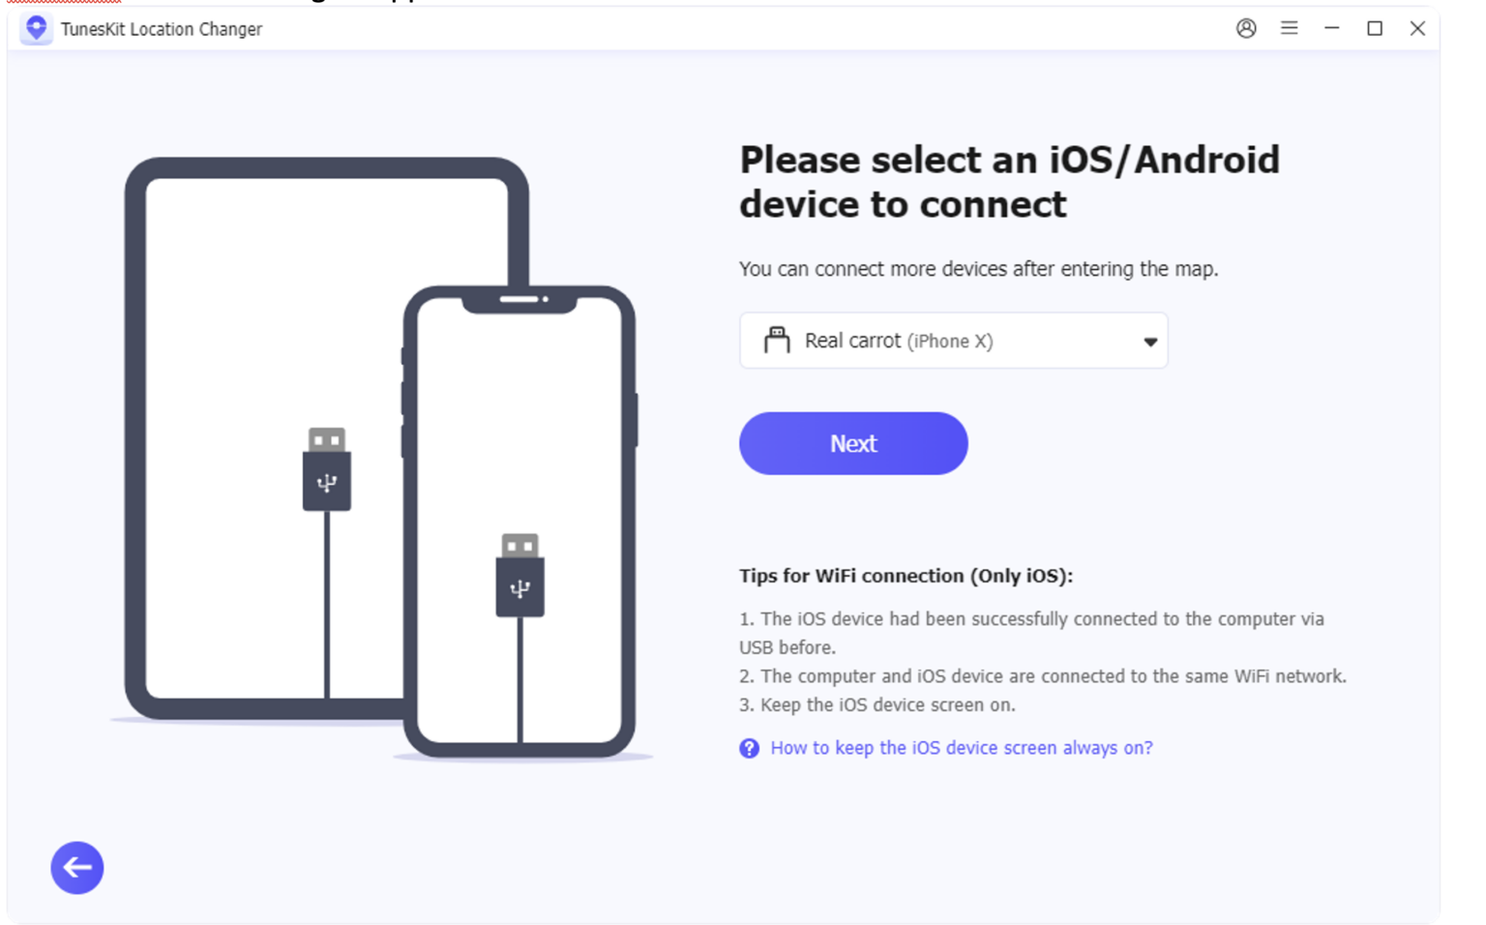
Task: Go back using the round arrow button
Action: [x=77, y=867]
